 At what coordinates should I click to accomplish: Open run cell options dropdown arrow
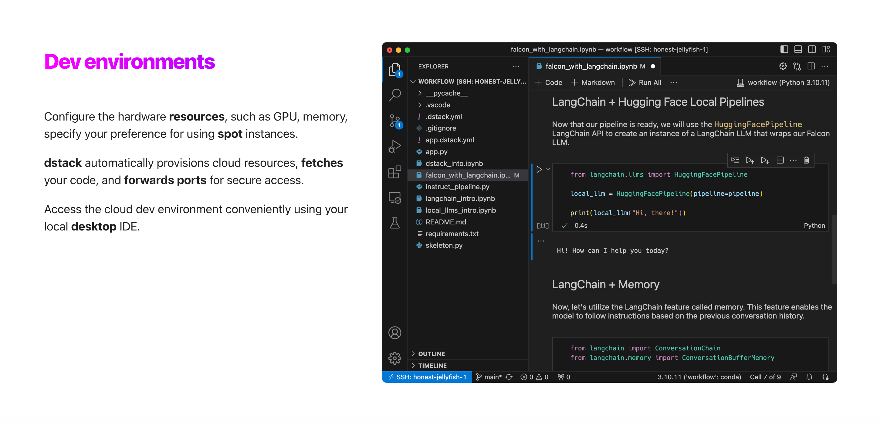pos(548,169)
